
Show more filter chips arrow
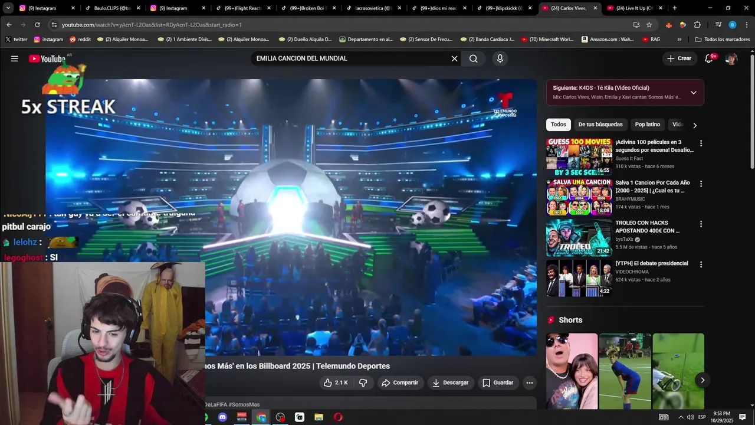695,125
